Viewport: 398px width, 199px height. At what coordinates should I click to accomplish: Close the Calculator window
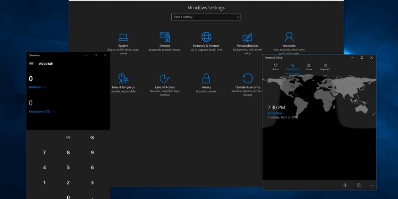[x=105, y=55]
